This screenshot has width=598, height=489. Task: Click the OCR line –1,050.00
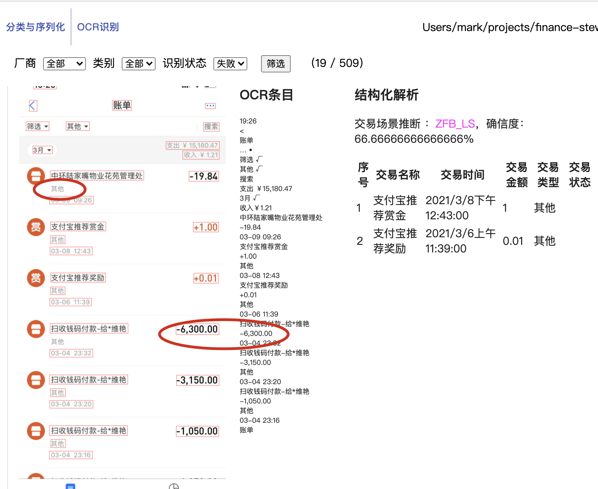[x=256, y=401]
